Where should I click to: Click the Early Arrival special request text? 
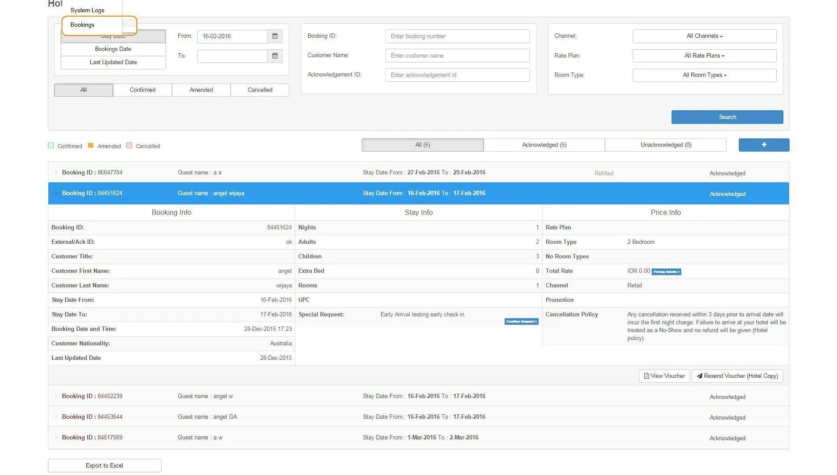422,314
